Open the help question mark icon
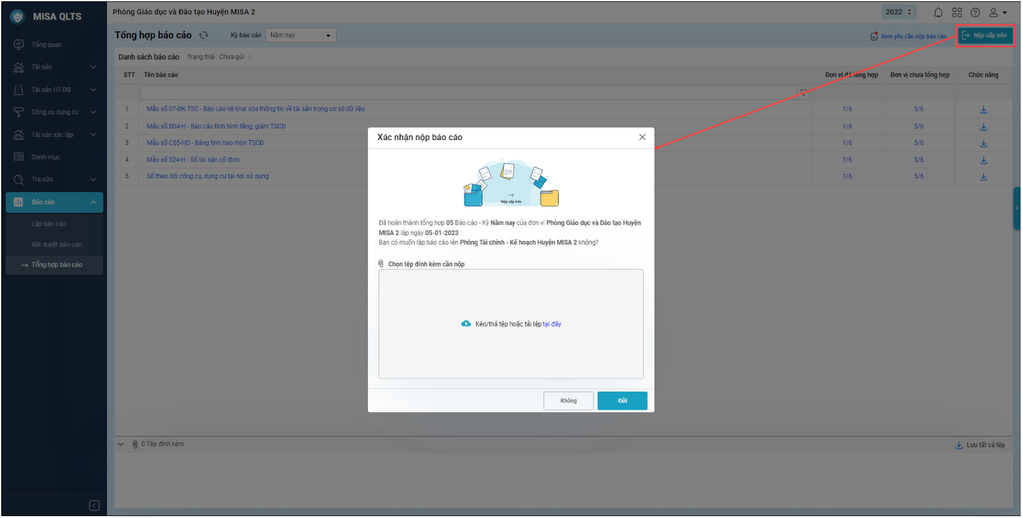Viewport: 1023px width, 518px height. coord(975,13)
